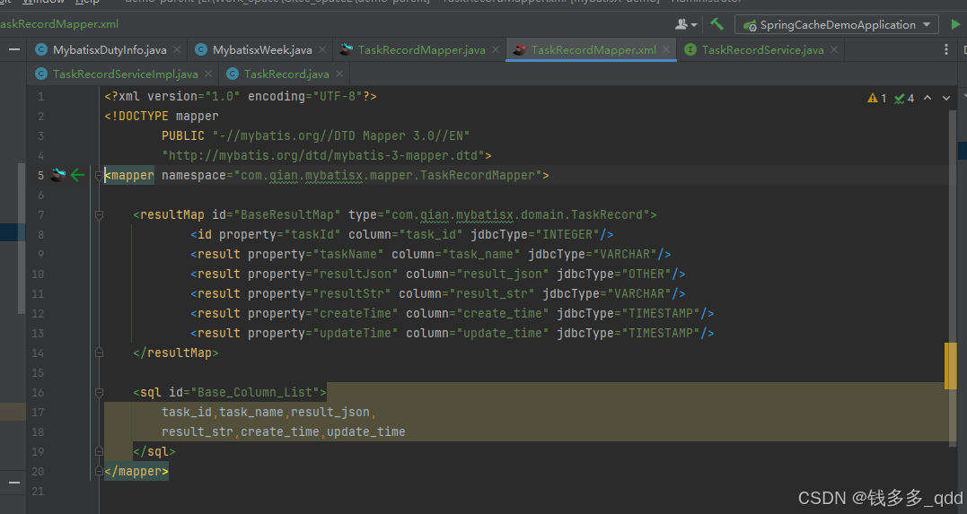Viewport: 967px width, 514px height.
Task: Click the yellow warning stripe on scrollbar
Action: click(950, 366)
